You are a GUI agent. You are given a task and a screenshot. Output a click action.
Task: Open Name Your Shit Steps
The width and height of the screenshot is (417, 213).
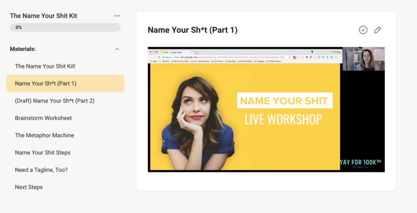click(43, 152)
